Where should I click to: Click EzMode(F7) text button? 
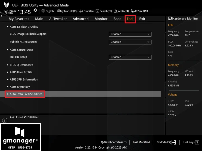click(164, 142)
